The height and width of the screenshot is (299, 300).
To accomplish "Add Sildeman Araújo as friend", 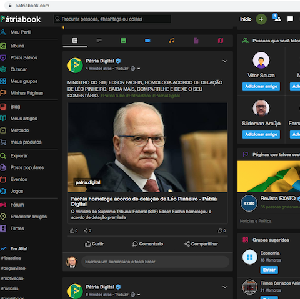I will [x=261, y=134].
